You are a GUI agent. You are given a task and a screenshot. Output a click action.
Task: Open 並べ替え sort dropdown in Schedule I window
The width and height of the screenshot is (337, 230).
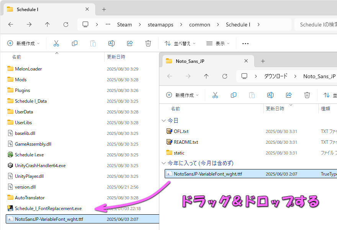pos(180,43)
